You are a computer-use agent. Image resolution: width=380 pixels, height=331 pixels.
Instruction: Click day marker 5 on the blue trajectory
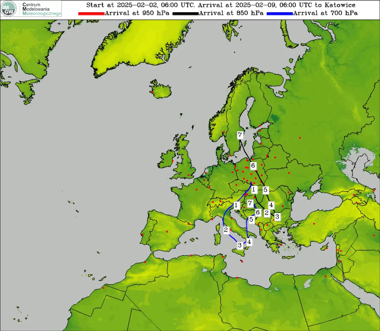pyautogui.click(x=251, y=220)
